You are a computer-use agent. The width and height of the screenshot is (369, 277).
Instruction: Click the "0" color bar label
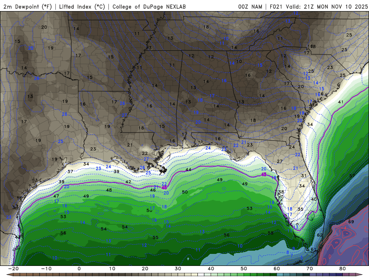click(x=79, y=269)
